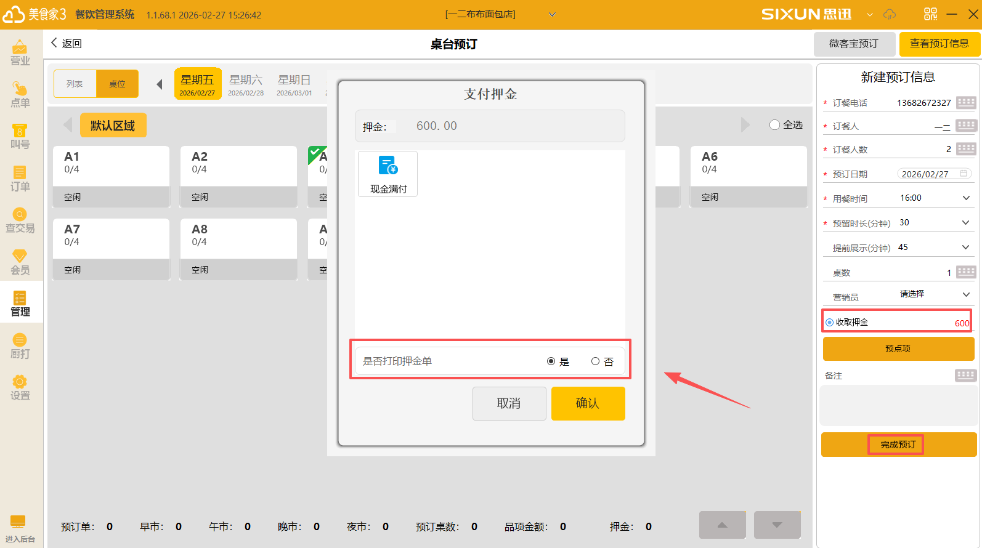Expand the 预留时长 duration dropdown
982x548 pixels.
(x=965, y=222)
